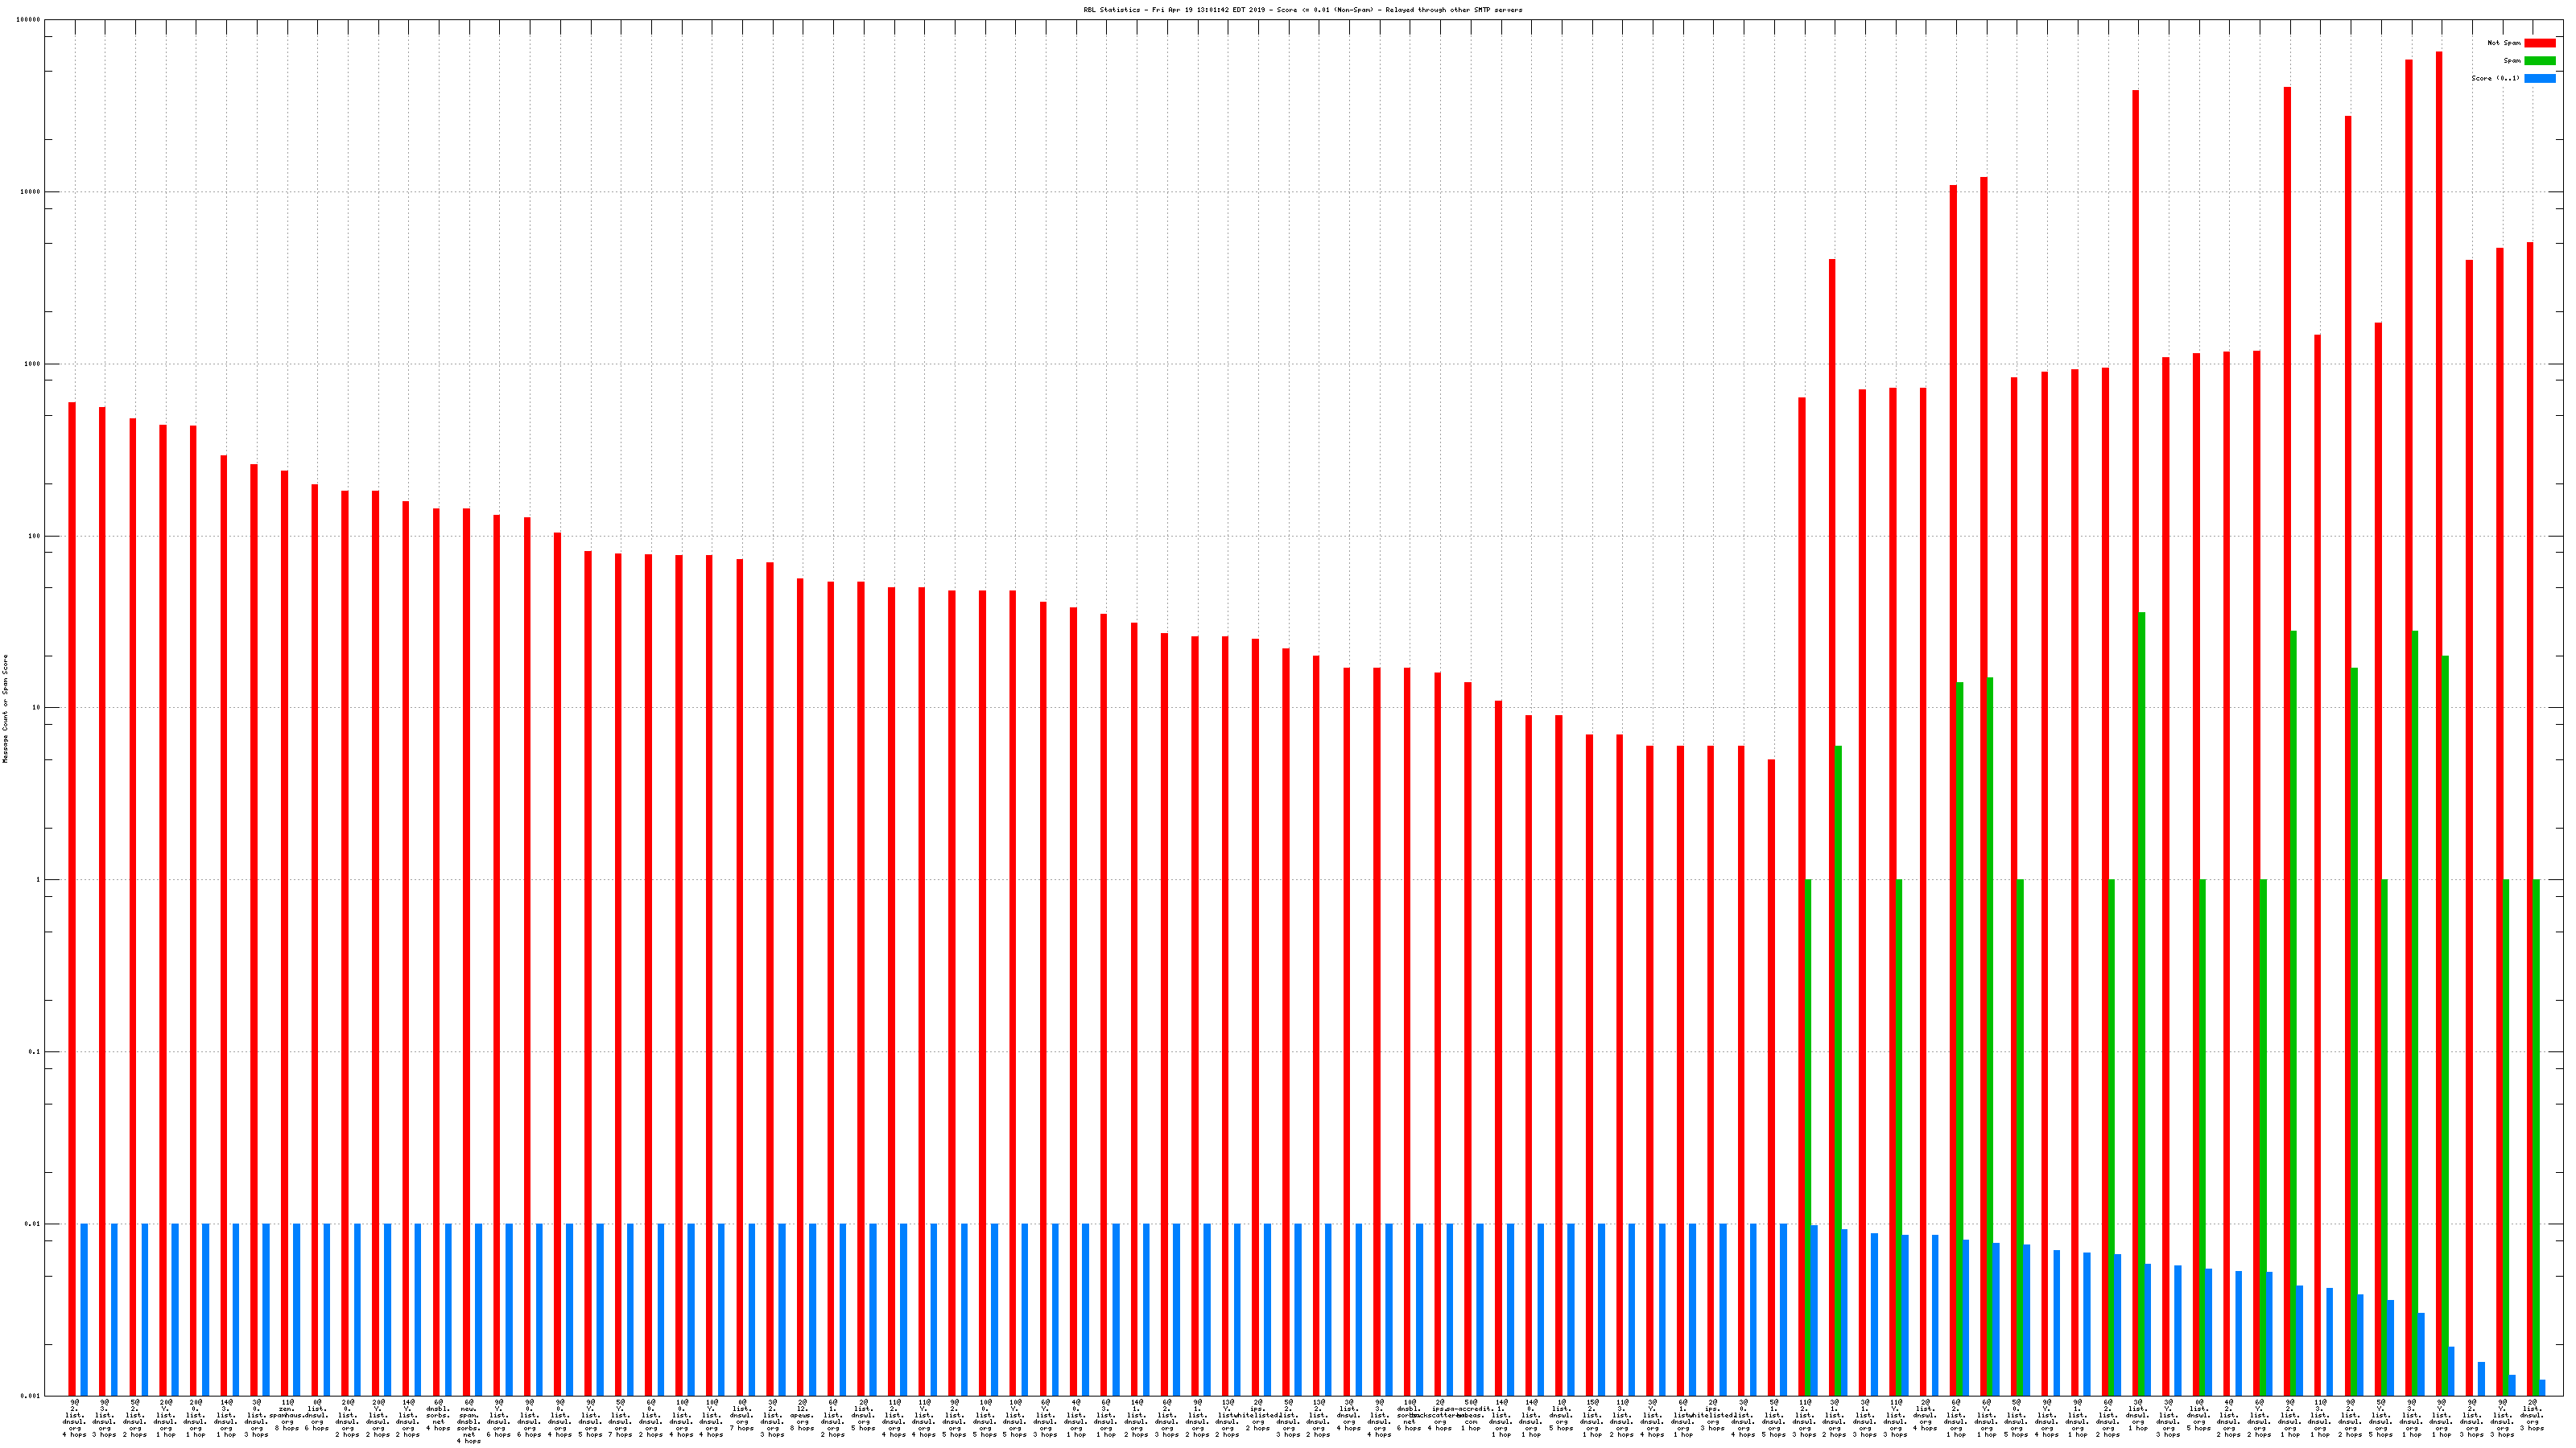
Task: Click the leftmost blue Score bar
Action: click(84, 1309)
